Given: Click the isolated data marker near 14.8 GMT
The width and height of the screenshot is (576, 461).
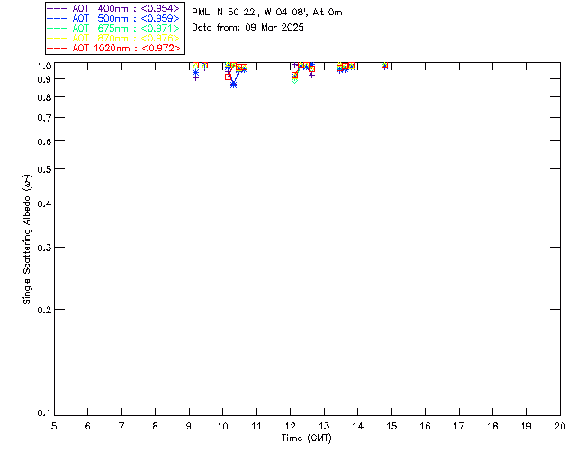Looking at the screenshot, I should (384, 66).
